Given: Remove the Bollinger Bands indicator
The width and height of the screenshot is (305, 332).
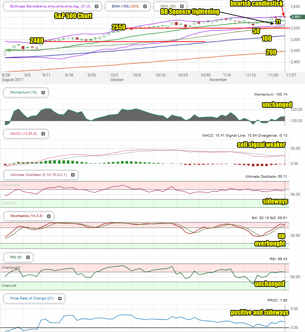Looking at the screenshot, I should tap(97, 6).
